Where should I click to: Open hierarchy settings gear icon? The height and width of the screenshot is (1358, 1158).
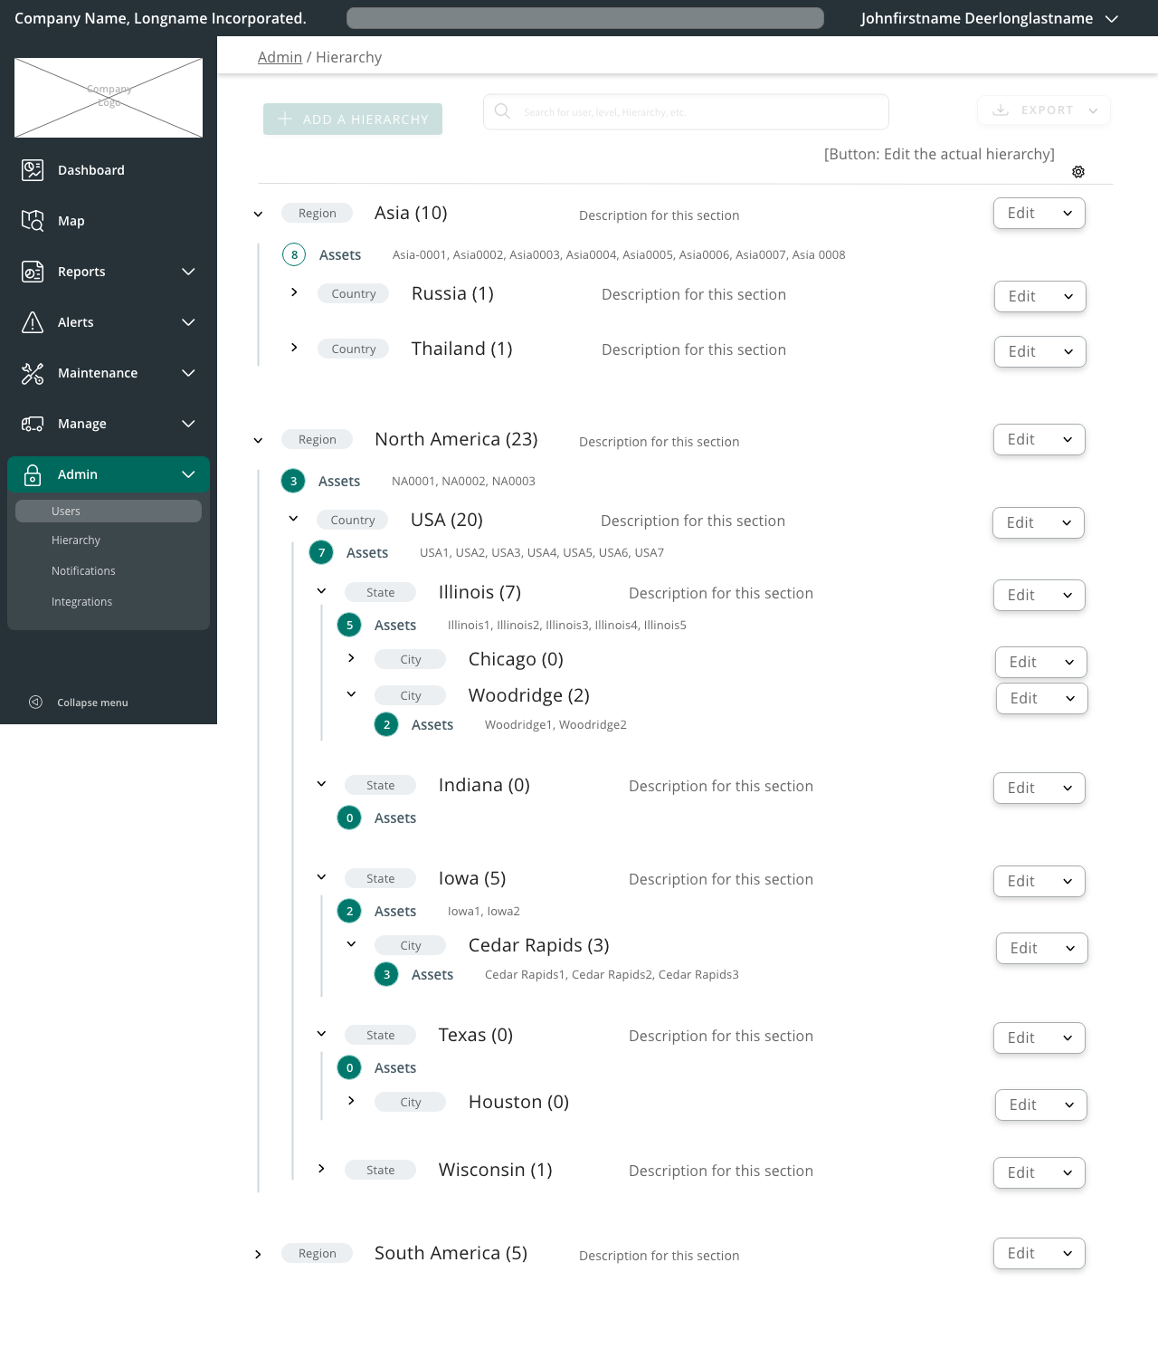(1078, 172)
